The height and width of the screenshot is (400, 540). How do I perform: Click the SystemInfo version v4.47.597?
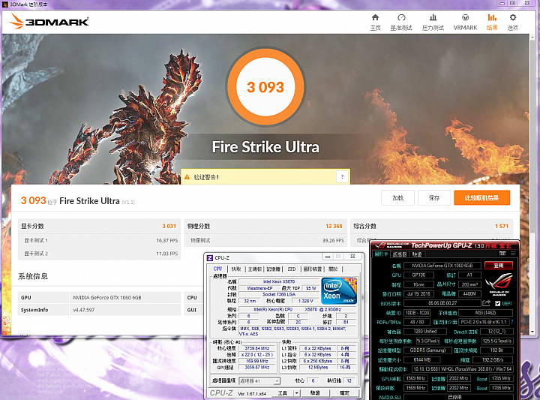point(84,310)
